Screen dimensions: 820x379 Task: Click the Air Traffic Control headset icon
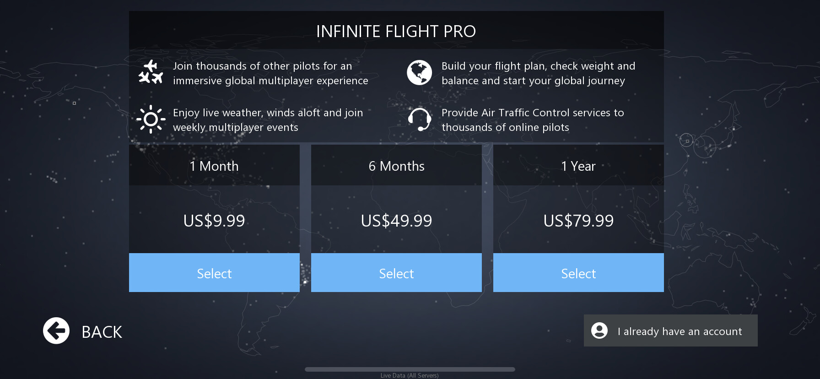[x=419, y=119]
